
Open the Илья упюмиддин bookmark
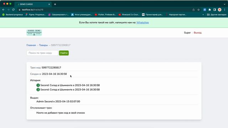pyautogui.click(x=82, y=15)
